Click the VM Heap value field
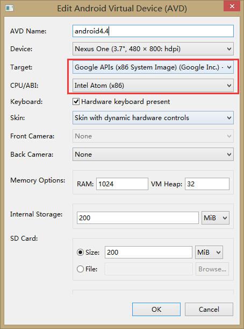Image resolution: width=244 pixels, height=329 pixels. (x=207, y=184)
